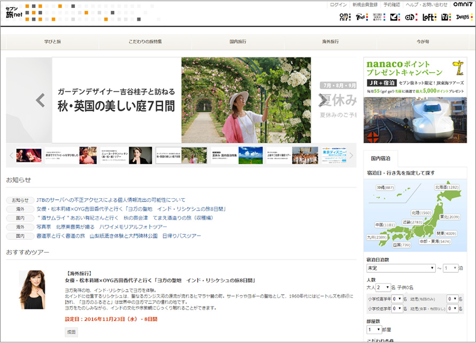
Task: Open the 宿泊日 dropdown showing 未定
Action: pyautogui.click(x=401, y=268)
